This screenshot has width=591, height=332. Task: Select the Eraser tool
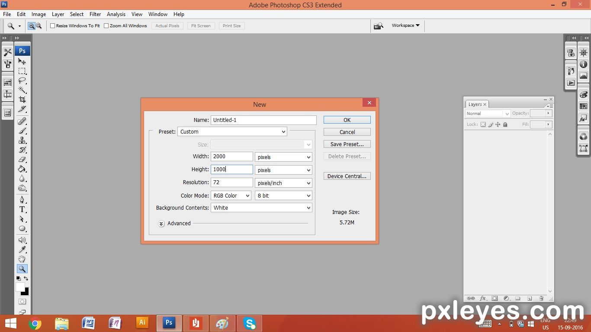(x=22, y=159)
